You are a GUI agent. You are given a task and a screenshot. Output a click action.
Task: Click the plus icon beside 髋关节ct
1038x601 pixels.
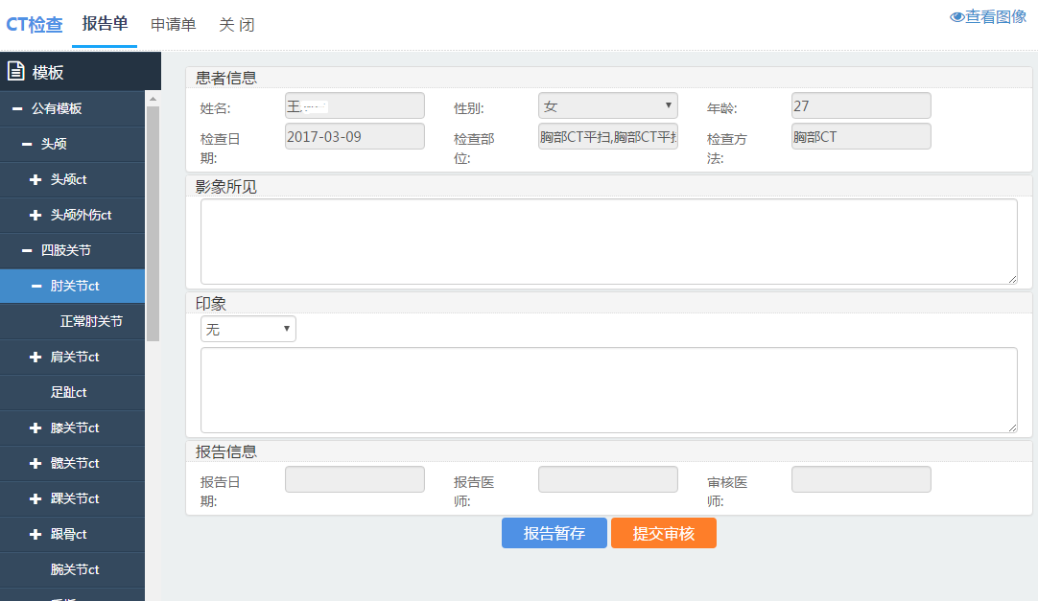coord(35,464)
